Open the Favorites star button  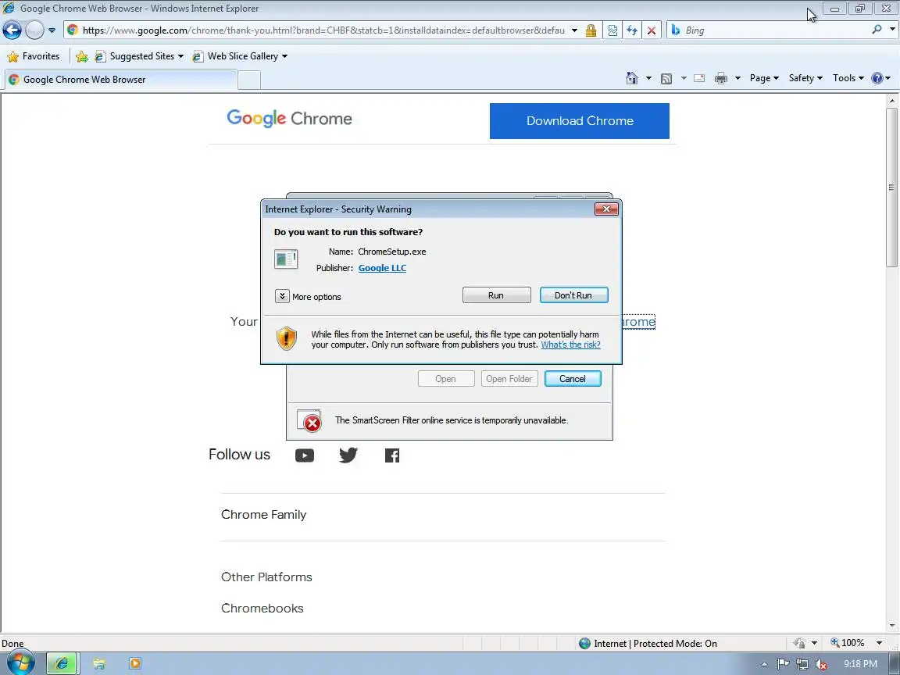click(34, 56)
